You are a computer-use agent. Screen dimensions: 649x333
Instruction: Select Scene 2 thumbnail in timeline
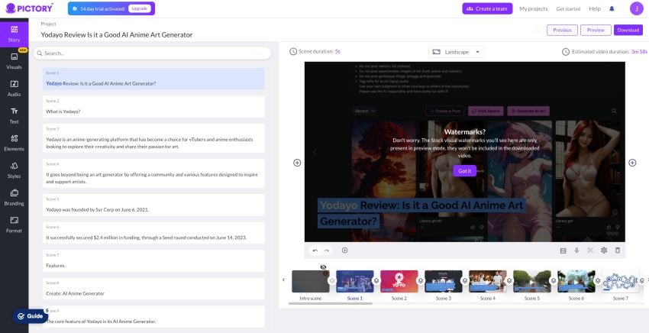tap(399, 281)
